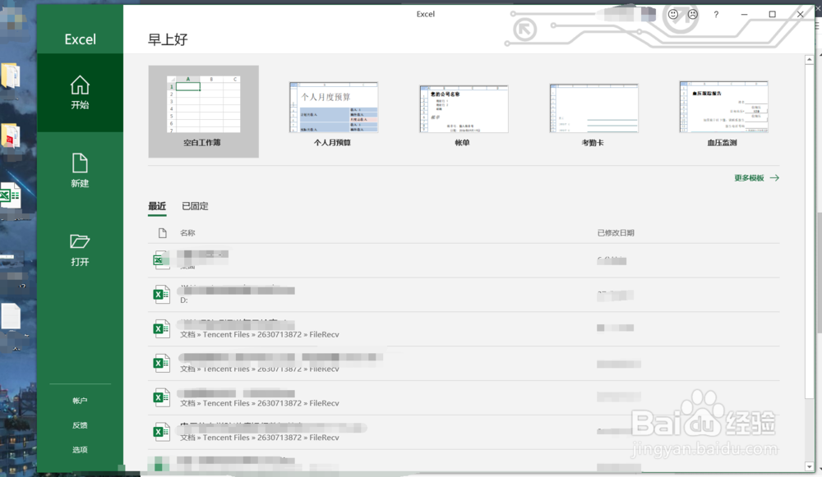Image resolution: width=822 pixels, height=477 pixels.
Task: Click the green Excel icon of the first recent file
Action: pyautogui.click(x=162, y=259)
